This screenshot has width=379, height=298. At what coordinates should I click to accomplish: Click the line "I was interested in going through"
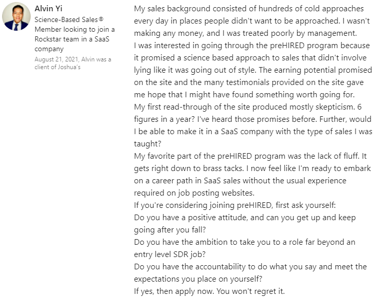(x=251, y=46)
